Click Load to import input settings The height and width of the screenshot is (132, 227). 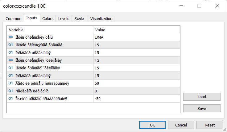coord(202,97)
